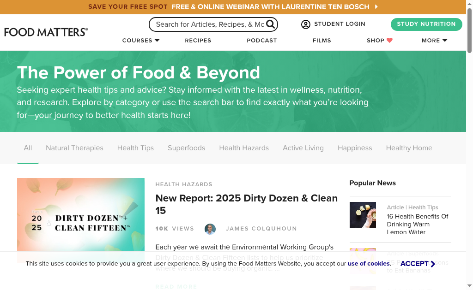This screenshot has width=473, height=290.
Task: Open the lemon water article thumbnail
Action: coord(363,215)
